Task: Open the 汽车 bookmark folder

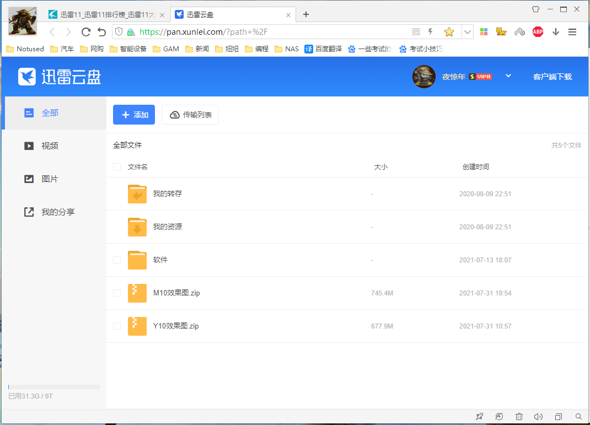Action: (x=62, y=49)
